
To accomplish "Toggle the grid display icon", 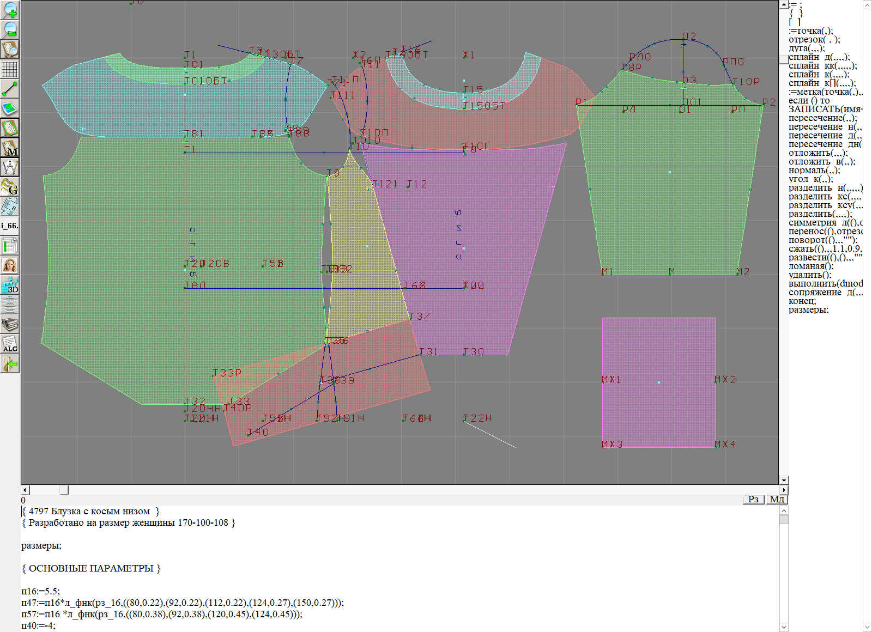I will pos(10,69).
